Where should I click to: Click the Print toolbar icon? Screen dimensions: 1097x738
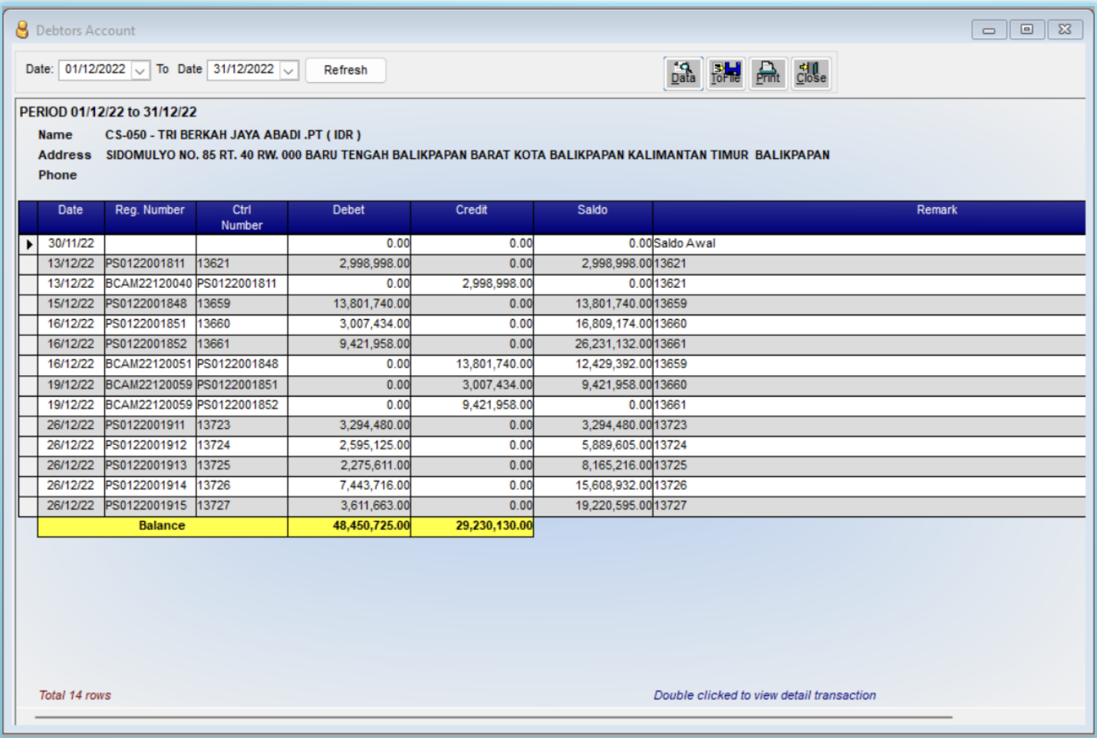click(768, 74)
